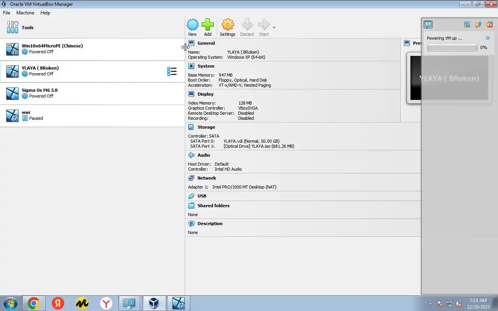
Task: Click the muted volume tray icon
Action: (x=459, y=304)
